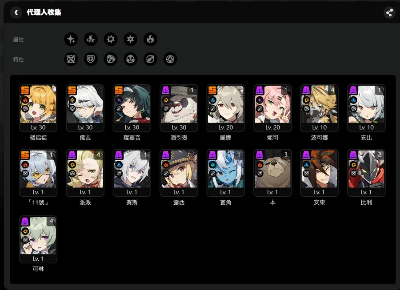Select the Rupture specialty filter
Viewport: 400px width, 290px height.
[x=170, y=59]
